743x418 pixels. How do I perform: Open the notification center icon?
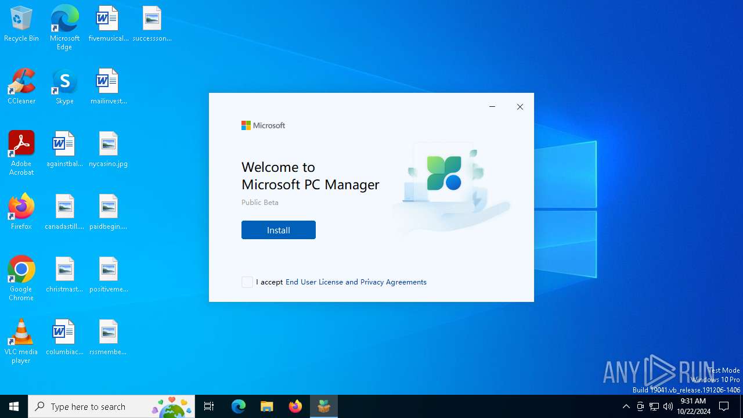coord(724,406)
